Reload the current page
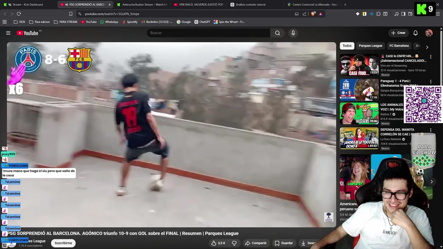This screenshot has height=249, width=443. (19, 14)
